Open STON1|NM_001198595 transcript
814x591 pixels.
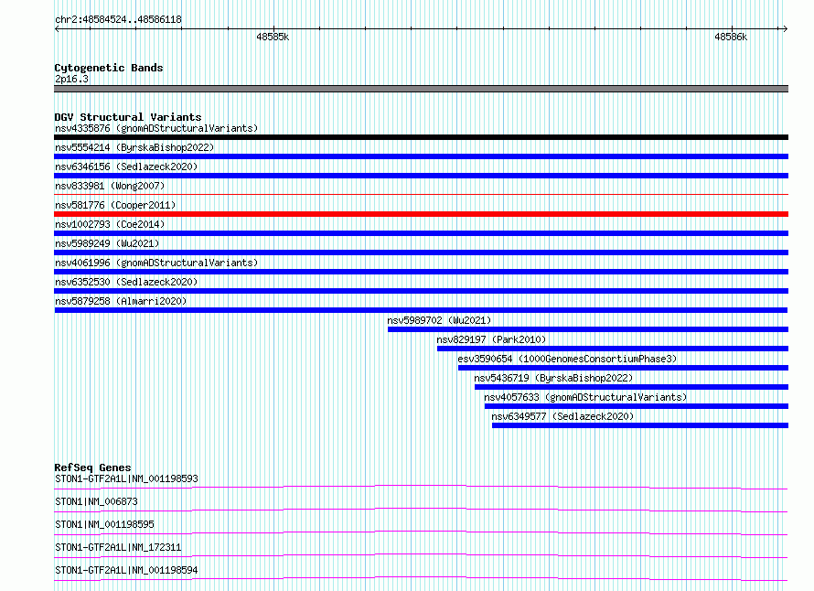(x=104, y=524)
